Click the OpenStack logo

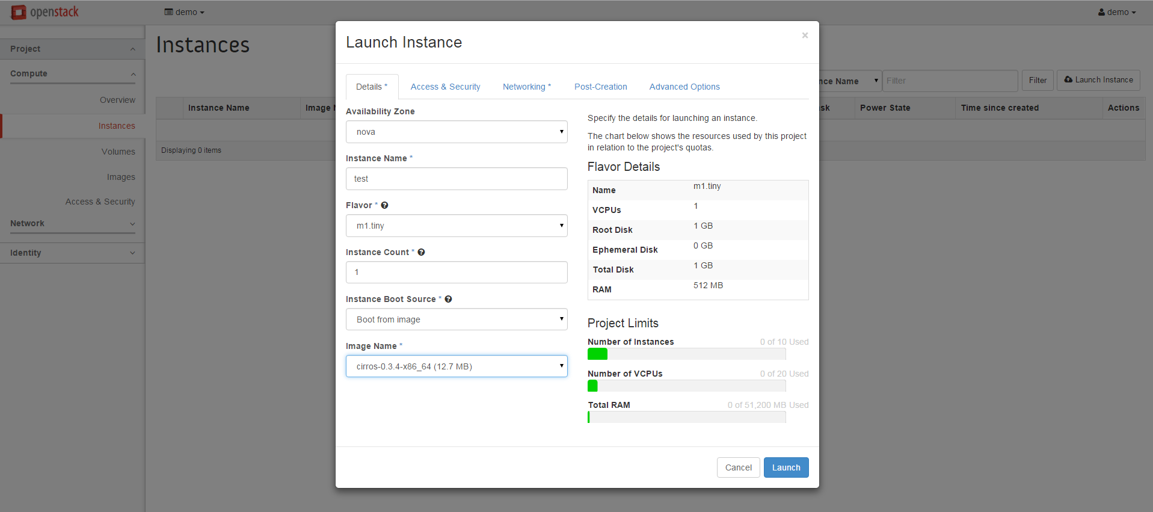45,12
